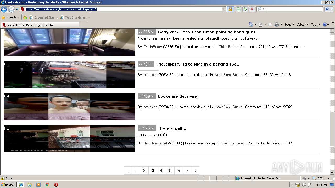Click the Read Mail icon
Screen dimensions: 335x188
click(x=270, y=25)
